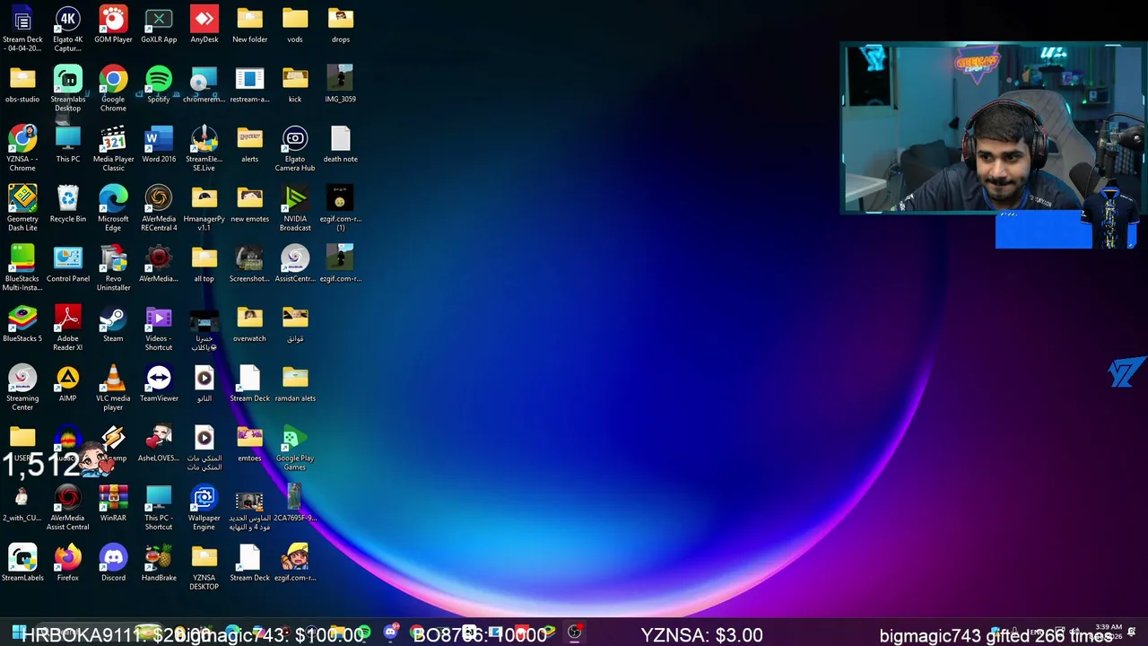The image size is (1148, 646).
Task: Select the Geometry Dash Lite icon
Action: [22, 208]
